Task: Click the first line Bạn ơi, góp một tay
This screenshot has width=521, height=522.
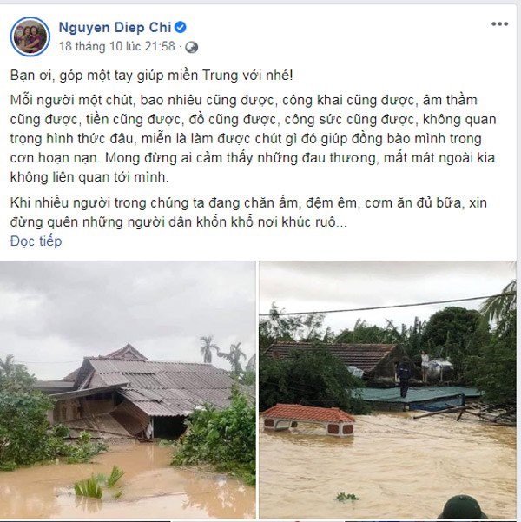Action: pyautogui.click(x=151, y=76)
